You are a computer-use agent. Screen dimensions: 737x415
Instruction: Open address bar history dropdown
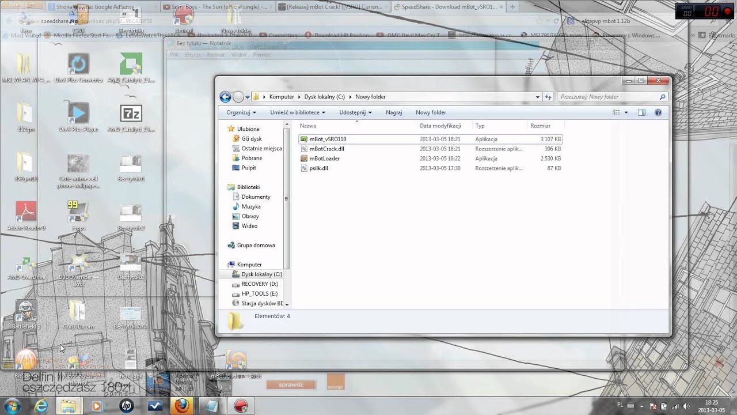[x=538, y=97]
